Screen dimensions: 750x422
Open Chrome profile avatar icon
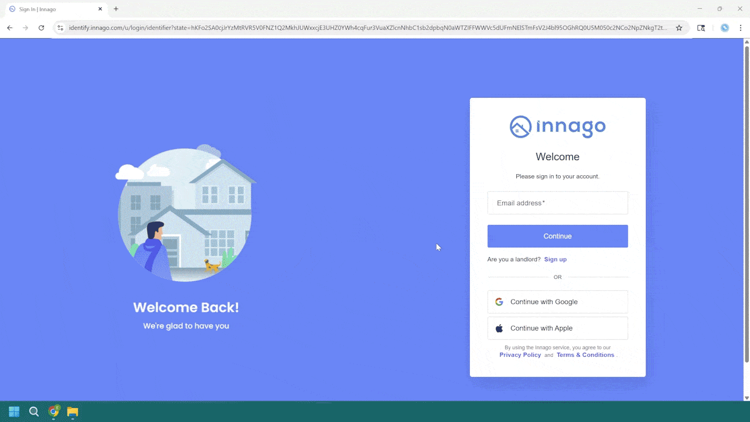(725, 28)
